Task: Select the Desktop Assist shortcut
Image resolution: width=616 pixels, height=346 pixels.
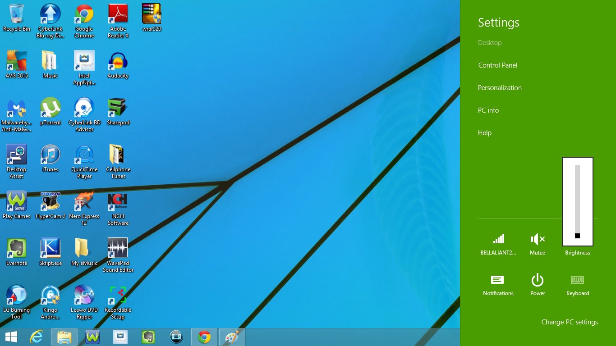Action: (17, 162)
